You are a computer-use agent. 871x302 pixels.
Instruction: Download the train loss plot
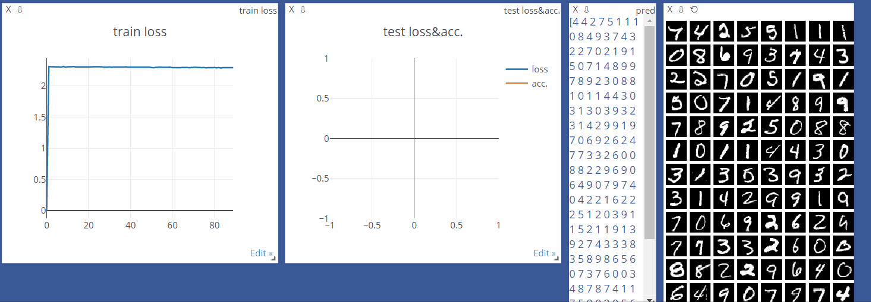(20, 9)
